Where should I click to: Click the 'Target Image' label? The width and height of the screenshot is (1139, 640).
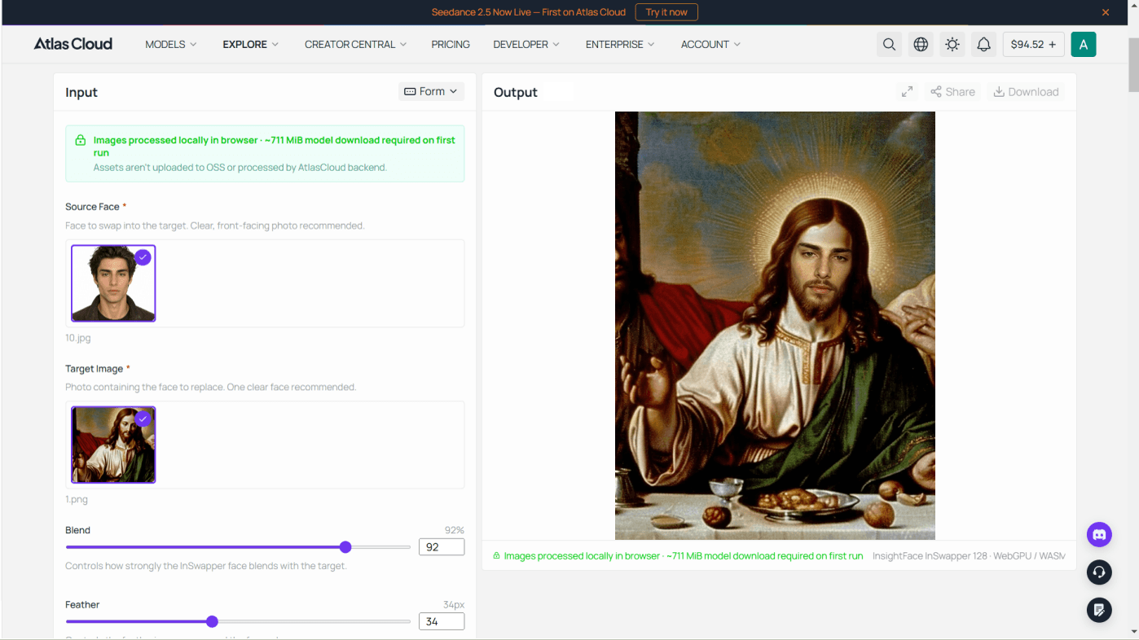(95, 369)
